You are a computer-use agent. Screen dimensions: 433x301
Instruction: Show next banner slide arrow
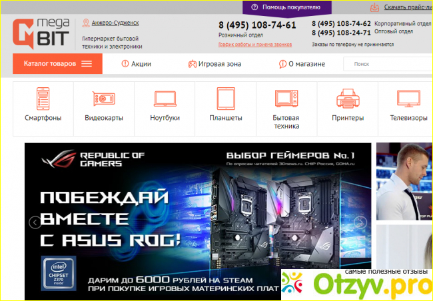pyautogui.click(x=360, y=222)
